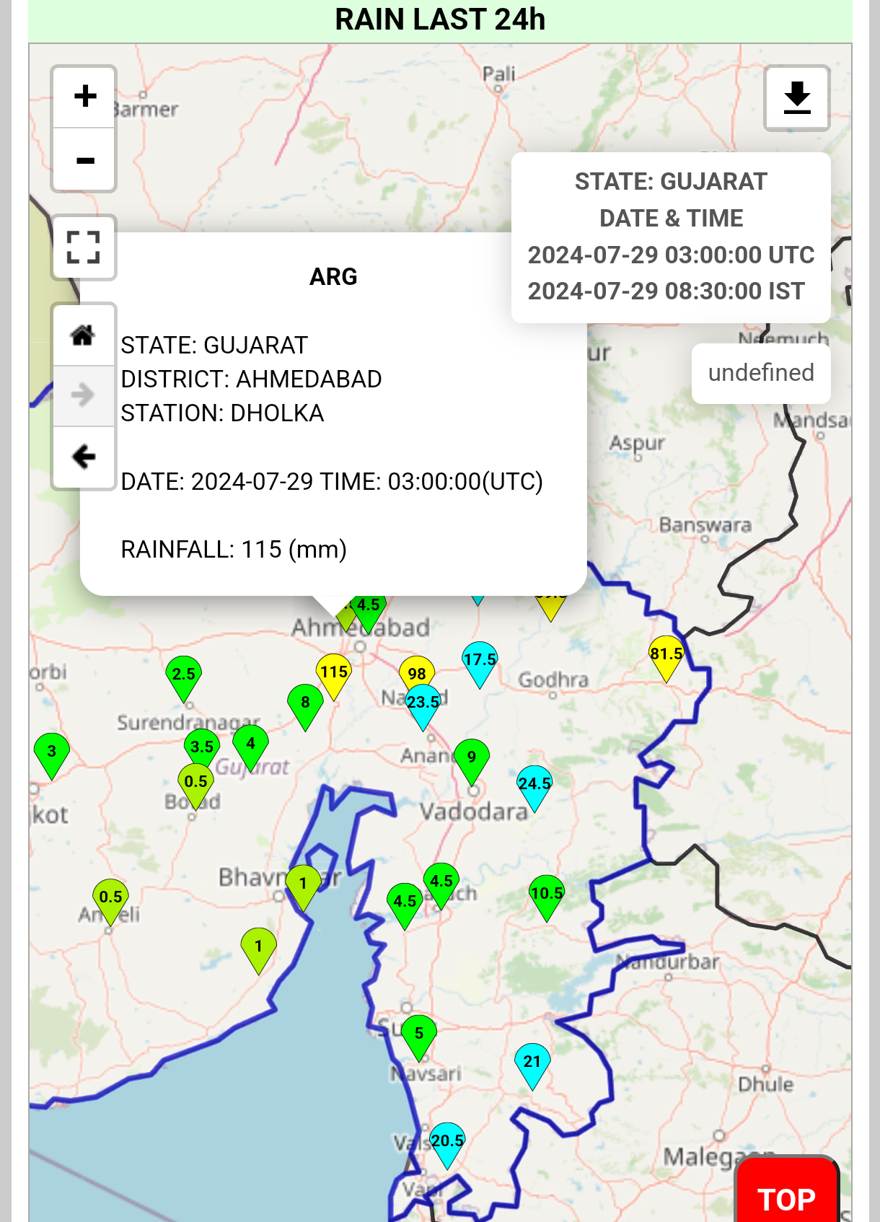Download the rainfall map image
The height and width of the screenshot is (1222, 880).
point(796,98)
